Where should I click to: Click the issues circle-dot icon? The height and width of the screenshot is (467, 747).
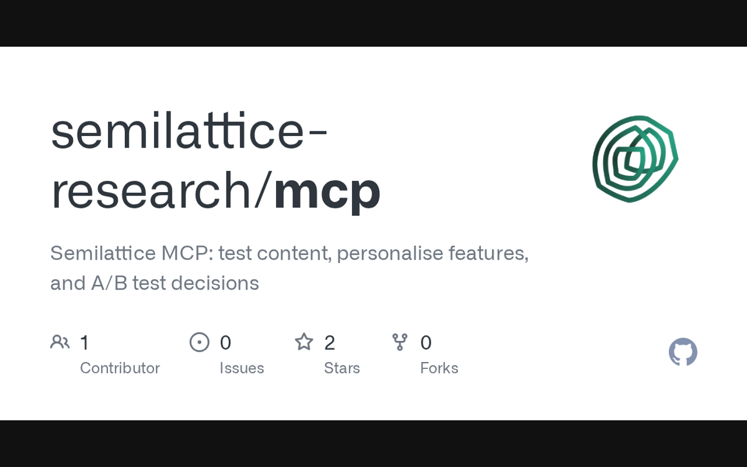pos(200,342)
